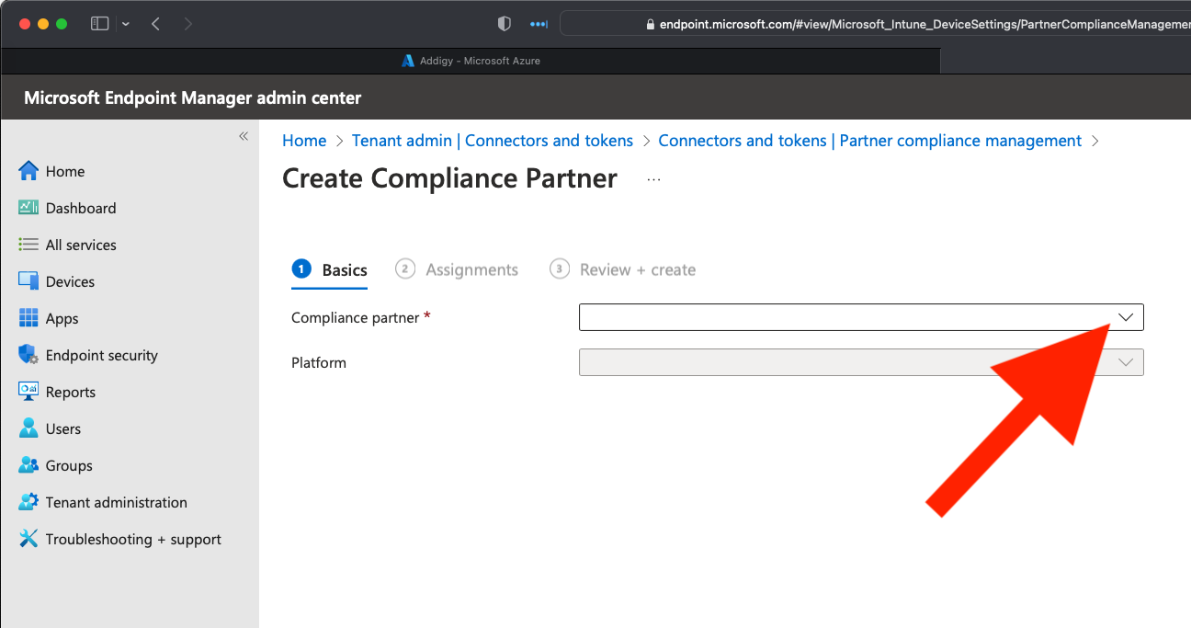This screenshot has height=628, width=1191.
Task: Open the Compliance partner dropdown
Action: point(861,317)
